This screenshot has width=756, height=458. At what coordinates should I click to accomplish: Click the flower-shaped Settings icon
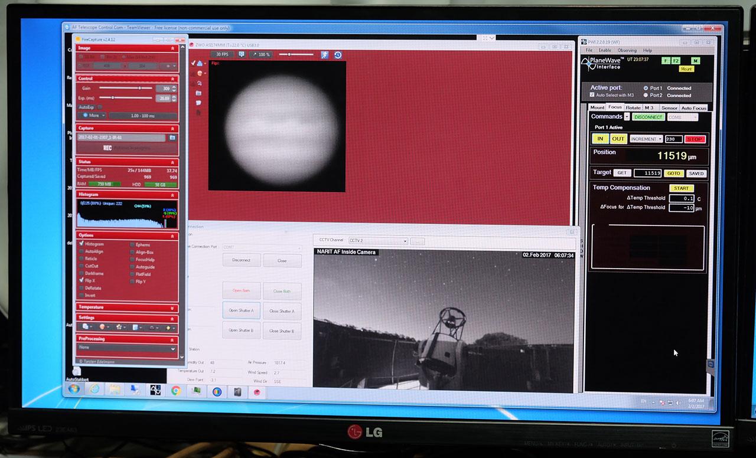[x=120, y=326]
